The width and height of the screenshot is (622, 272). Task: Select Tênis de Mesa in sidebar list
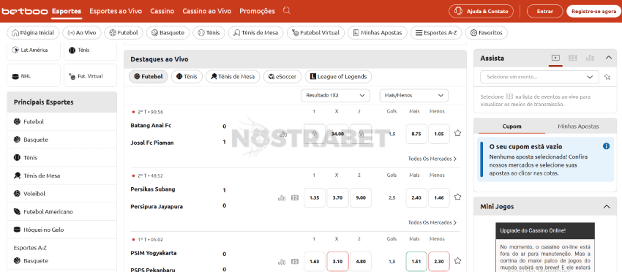[x=62, y=175]
